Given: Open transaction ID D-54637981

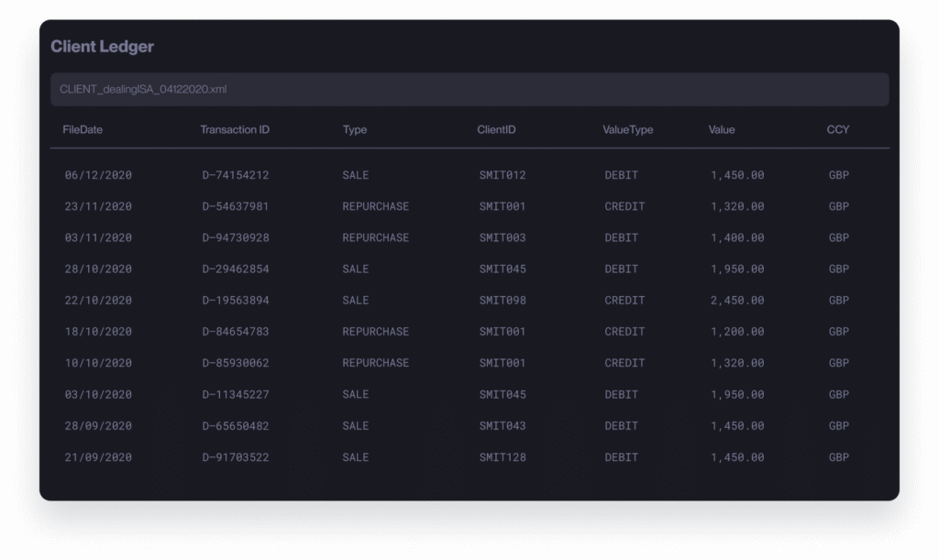Looking at the screenshot, I should point(236,206).
